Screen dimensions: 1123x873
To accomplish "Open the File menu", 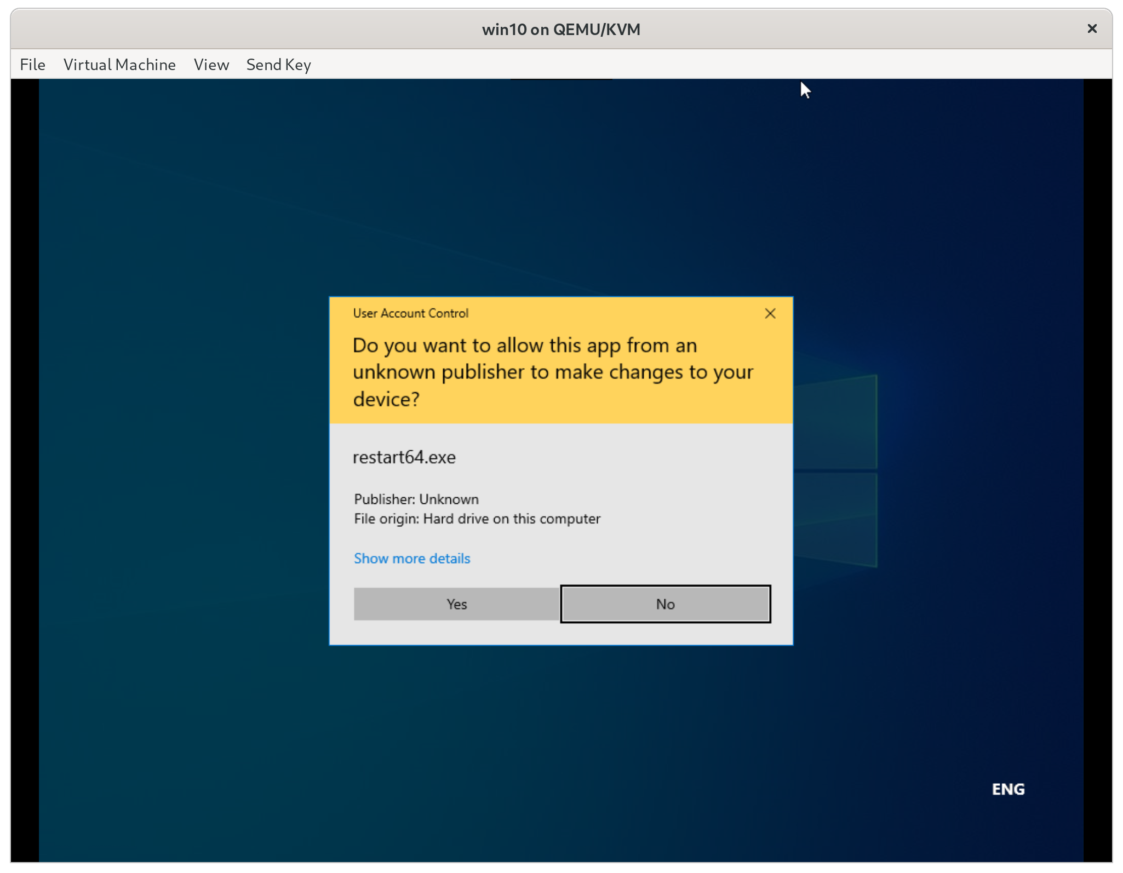I will (x=32, y=64).
